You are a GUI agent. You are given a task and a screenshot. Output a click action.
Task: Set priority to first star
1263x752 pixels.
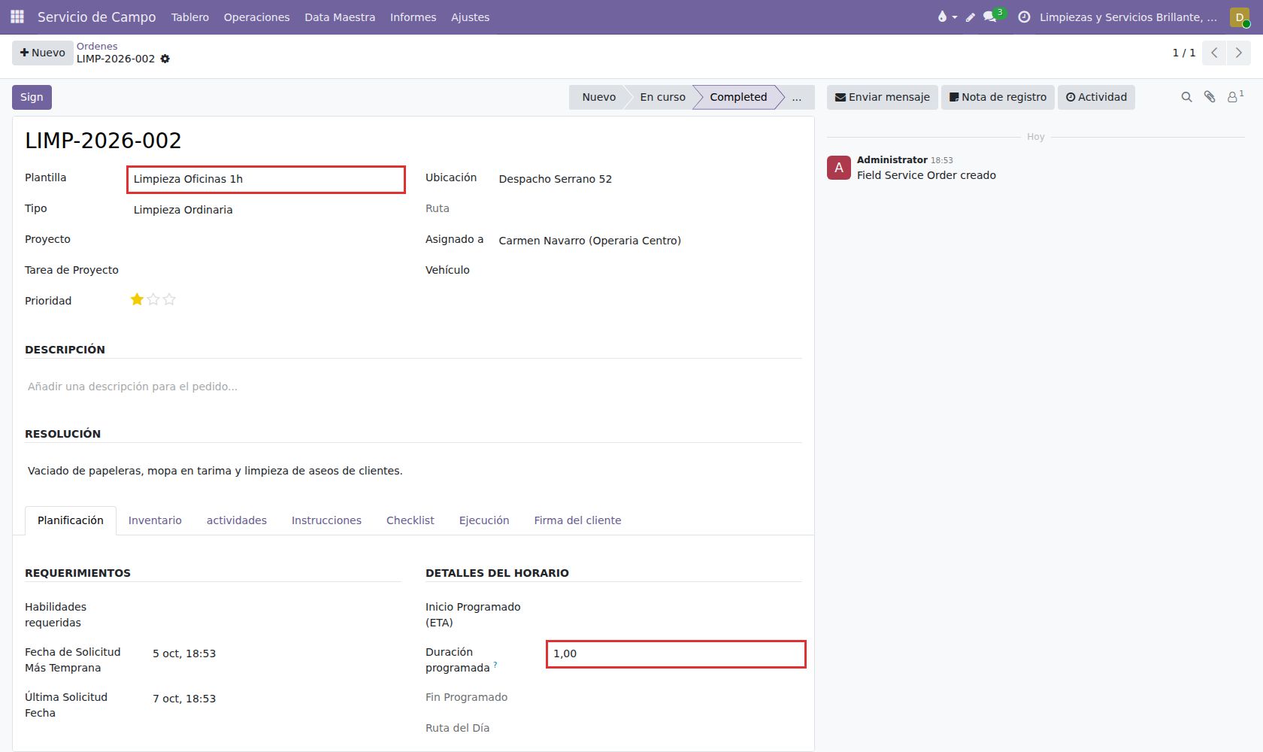137,299
